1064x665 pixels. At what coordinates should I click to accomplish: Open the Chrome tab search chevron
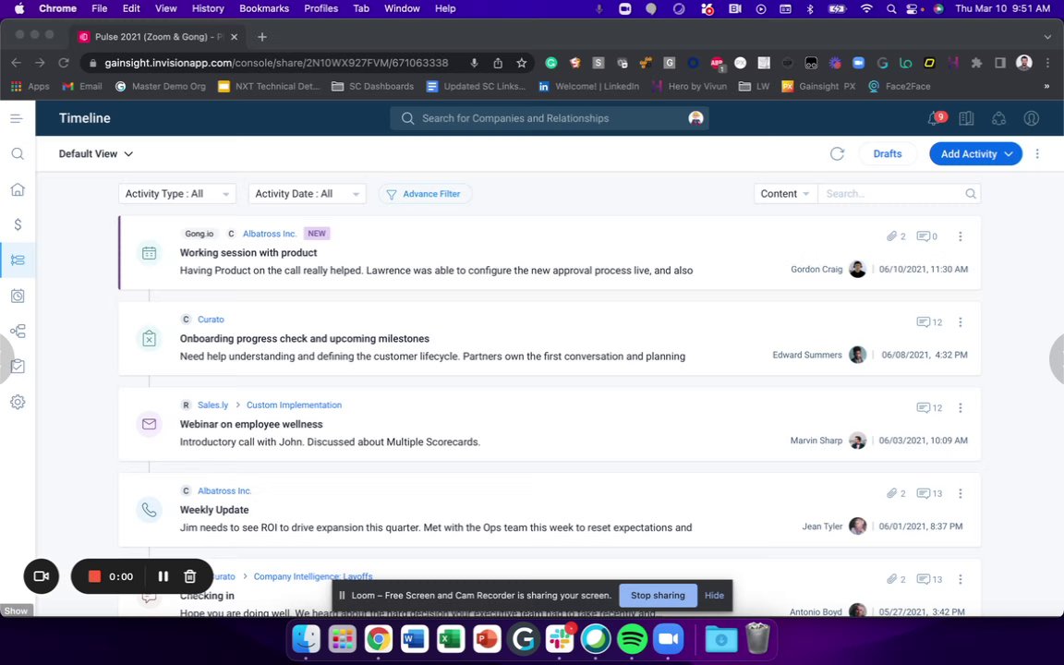[1047, 37]
